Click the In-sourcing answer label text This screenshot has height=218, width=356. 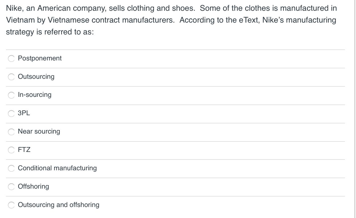35,95
